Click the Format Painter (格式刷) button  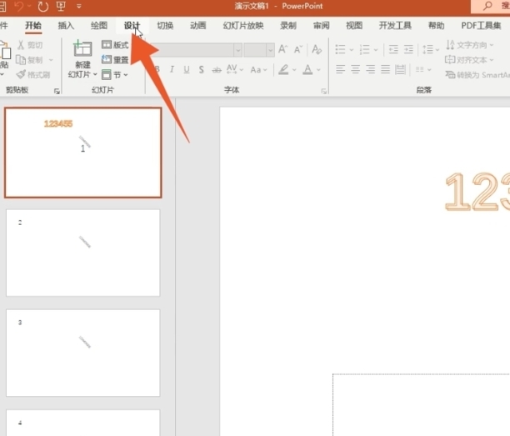coord(33,75)
